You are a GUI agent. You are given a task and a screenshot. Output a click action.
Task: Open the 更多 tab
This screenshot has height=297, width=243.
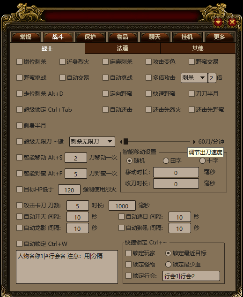click(220, 37)
